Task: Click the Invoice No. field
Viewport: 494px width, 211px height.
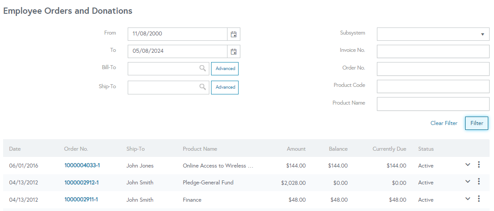Action: pyautogui.click(x=433, y=51)
